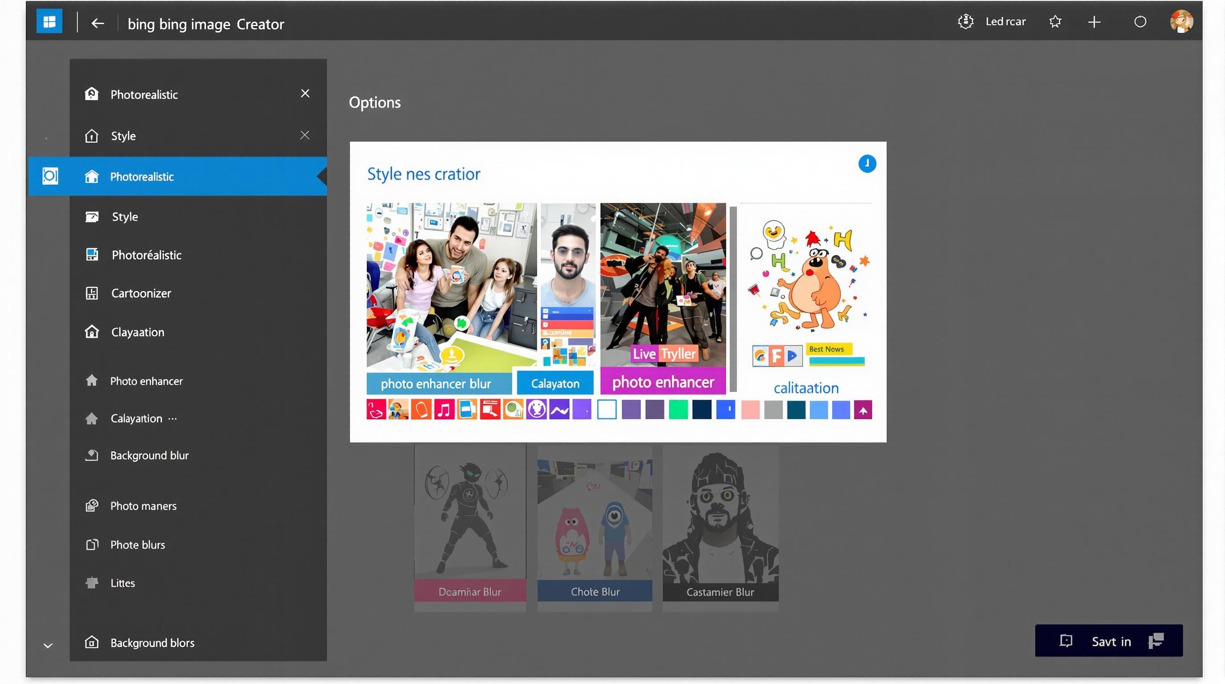Click the Savt in button
This screenshot has height=684, width=1225.
tap(1108, 641)
